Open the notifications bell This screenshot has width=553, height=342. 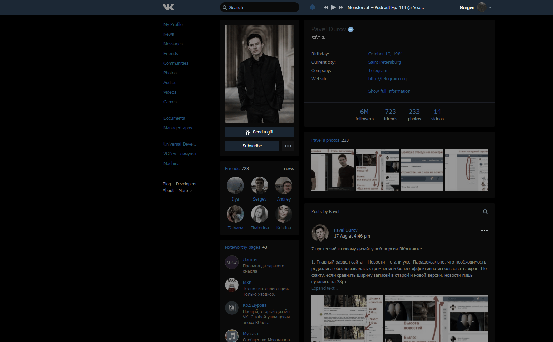point(312,7)
